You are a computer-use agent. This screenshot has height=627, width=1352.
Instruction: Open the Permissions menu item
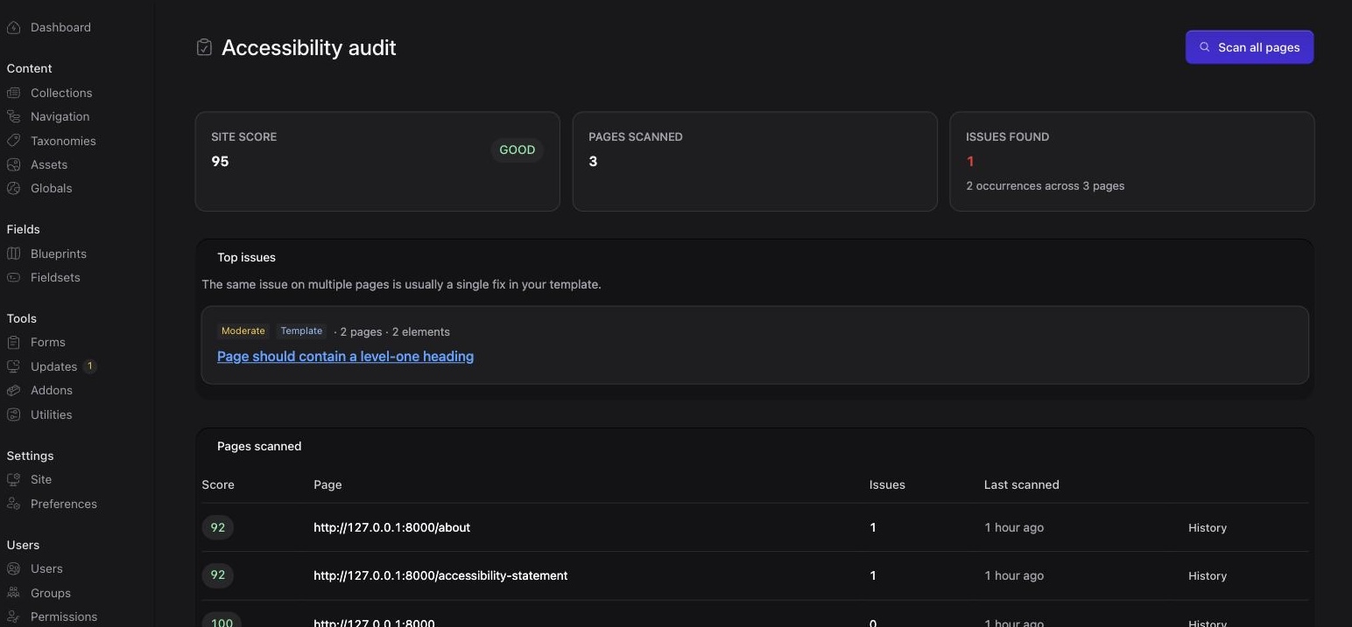[x=64, y=617]
